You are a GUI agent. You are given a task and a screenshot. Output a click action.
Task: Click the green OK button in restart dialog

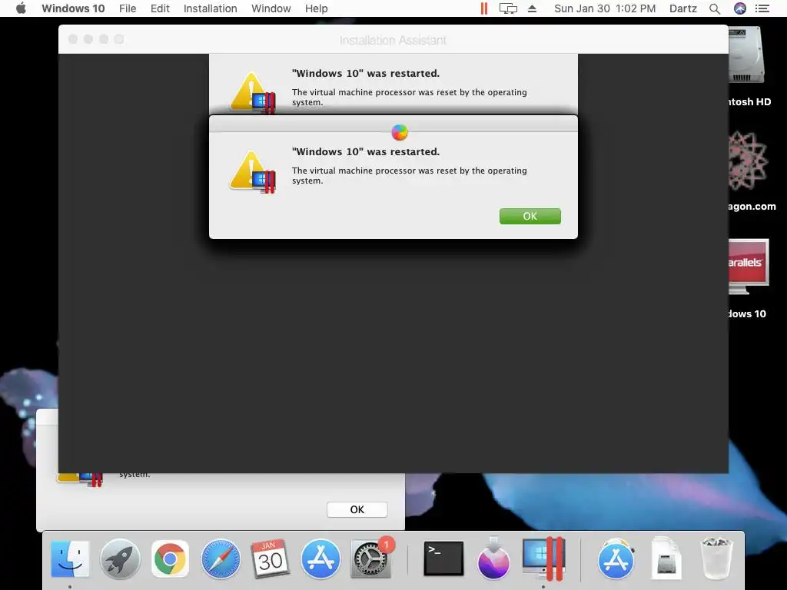click(x=530, y=216)
